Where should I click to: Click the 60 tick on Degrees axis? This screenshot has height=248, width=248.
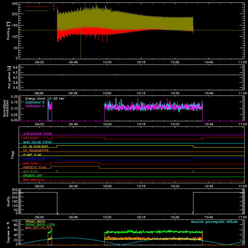[x=16, y=230]
